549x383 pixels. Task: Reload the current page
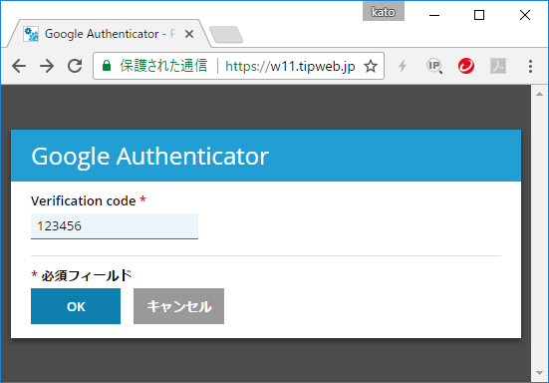75,66
